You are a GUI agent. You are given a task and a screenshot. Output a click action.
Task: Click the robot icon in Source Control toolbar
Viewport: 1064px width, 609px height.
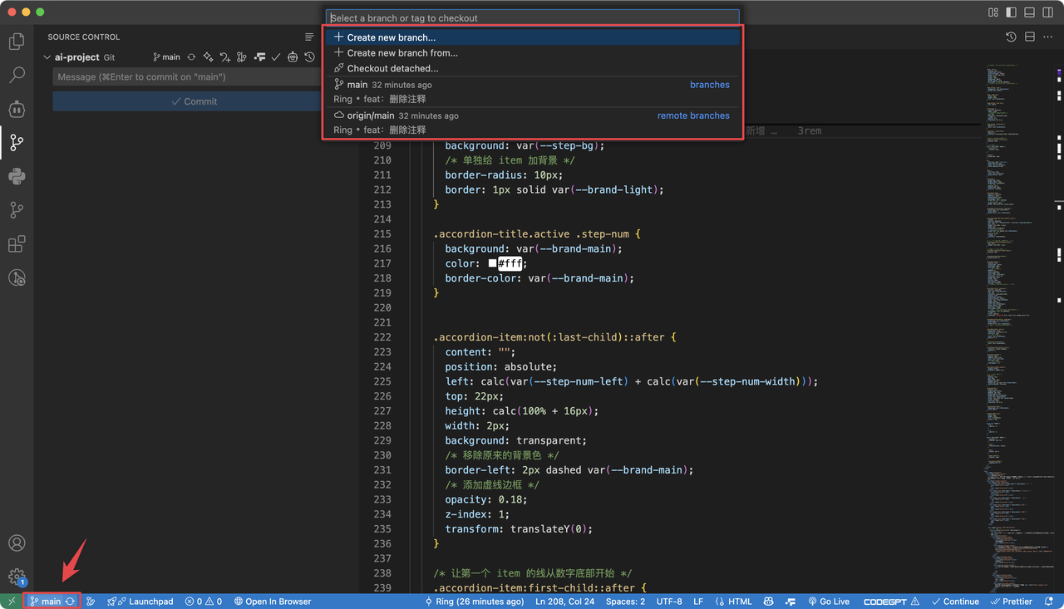pyautogui.click(x=293, y=57)
